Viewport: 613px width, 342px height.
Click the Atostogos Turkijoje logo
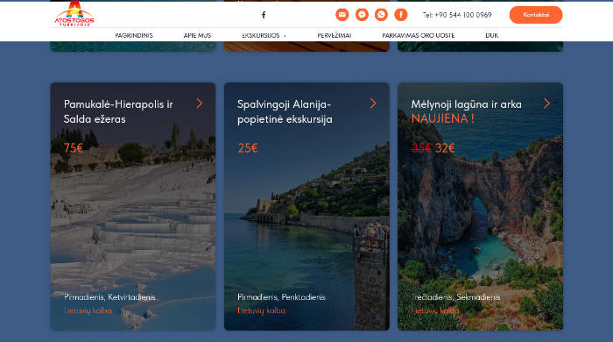pos(74,14)
